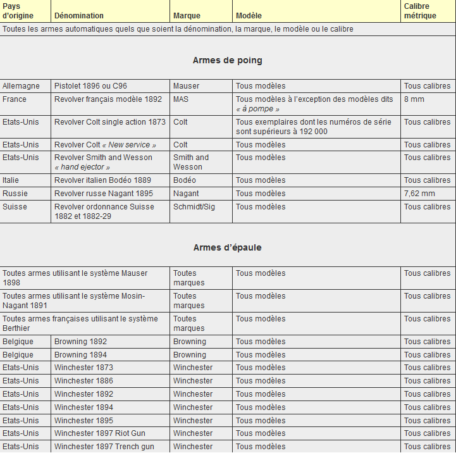Select the 'Toutes les armes automatiques' row text
The height and width of the screenshot is (453, 456).
[178, 29]
